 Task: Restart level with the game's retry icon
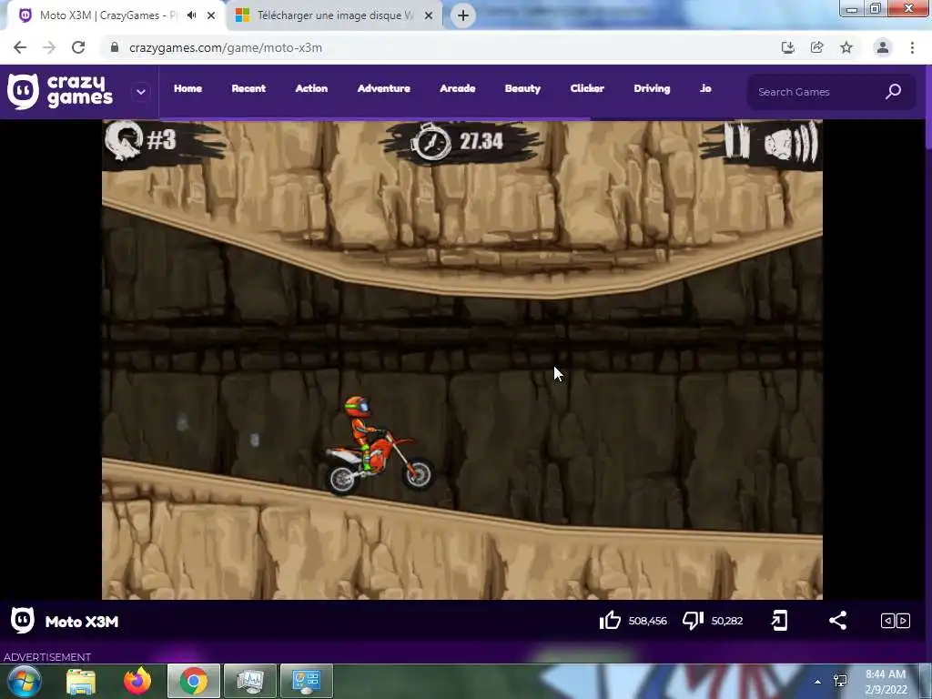(x=124, y=140)
